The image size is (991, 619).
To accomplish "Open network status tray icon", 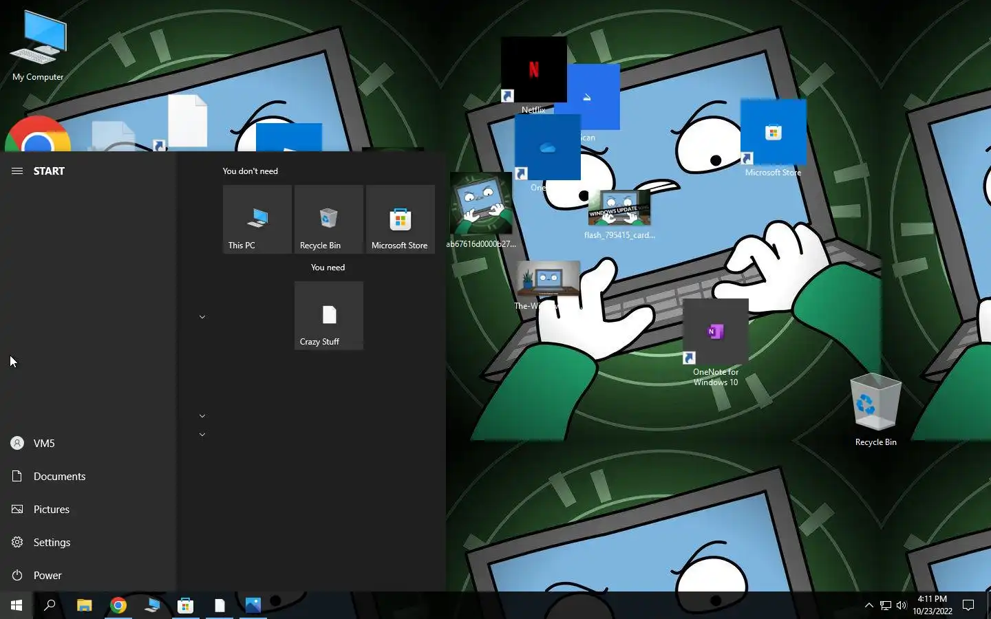I will click(886, 605).
